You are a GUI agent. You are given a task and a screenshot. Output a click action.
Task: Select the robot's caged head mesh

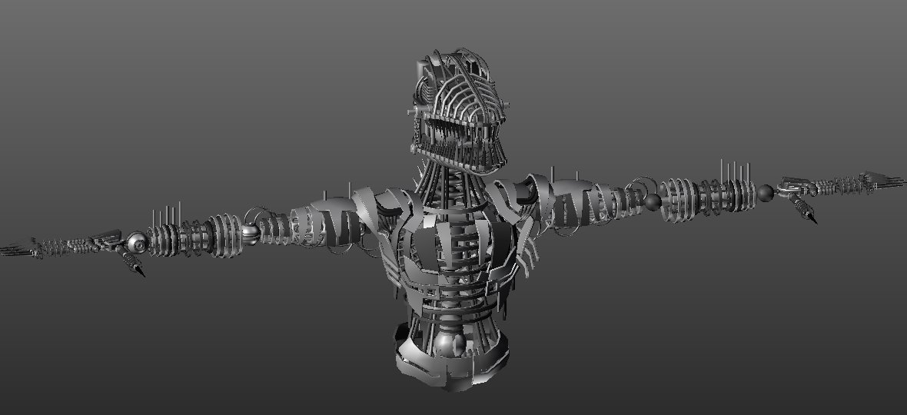[x=458, y=111]
